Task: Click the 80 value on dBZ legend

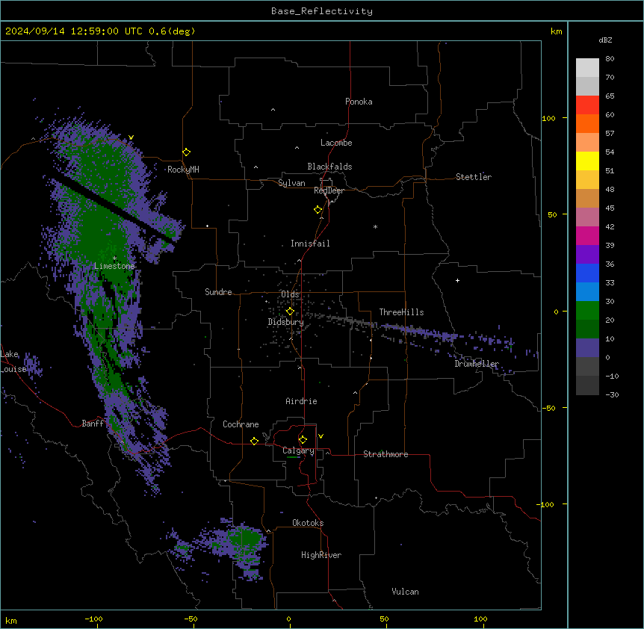Action: (610, 59)
